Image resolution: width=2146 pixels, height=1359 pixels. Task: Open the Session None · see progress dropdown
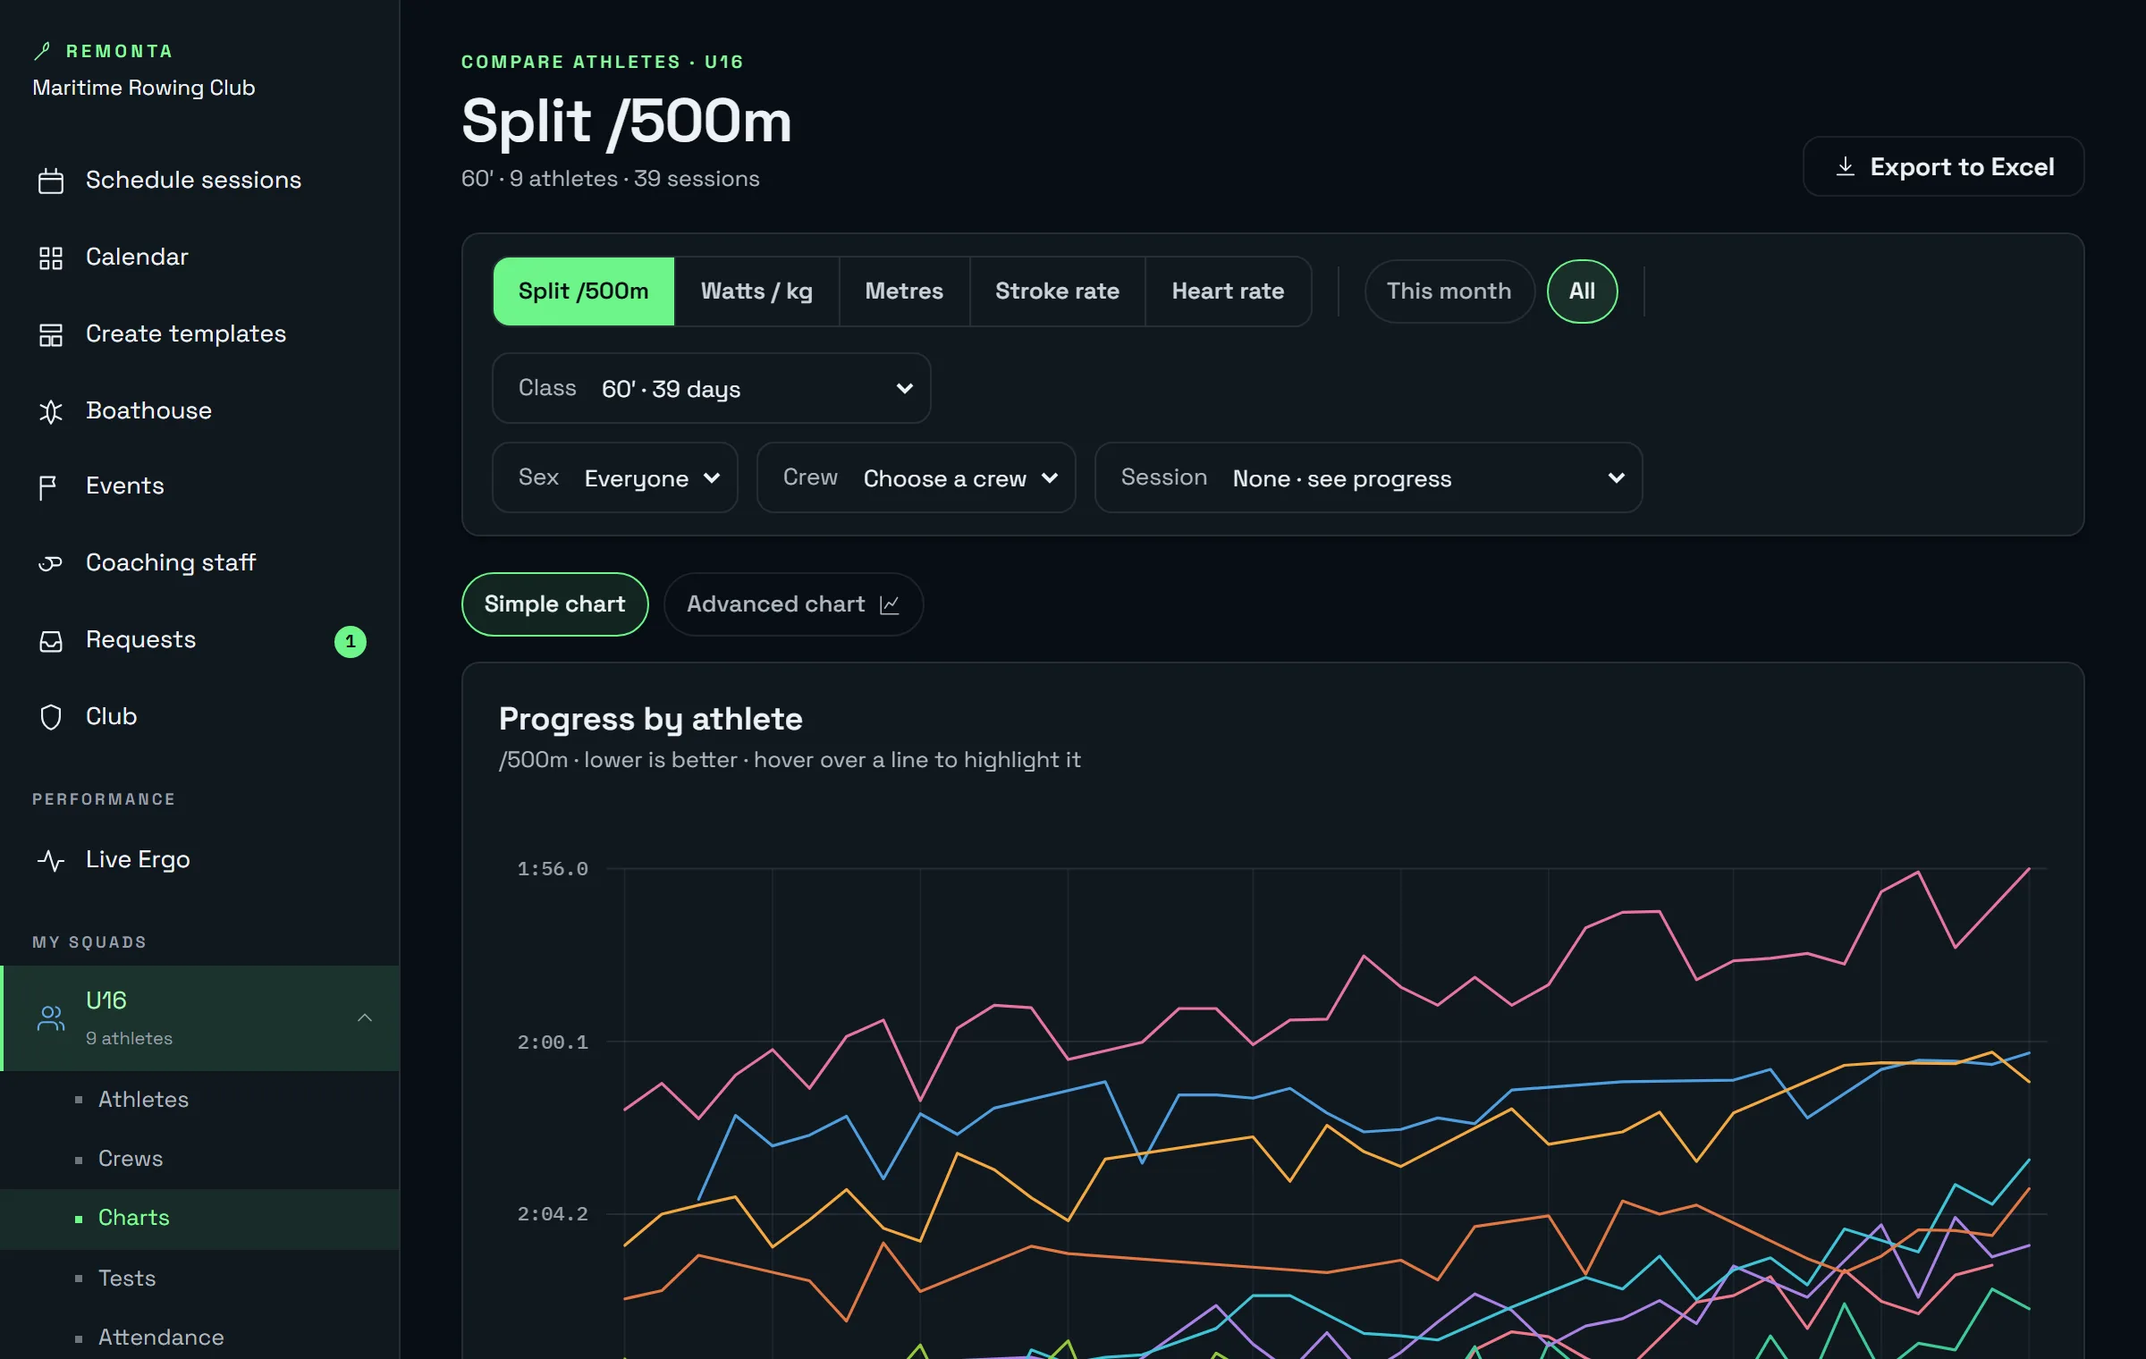pyautogui.click(x=1368, y=477)
